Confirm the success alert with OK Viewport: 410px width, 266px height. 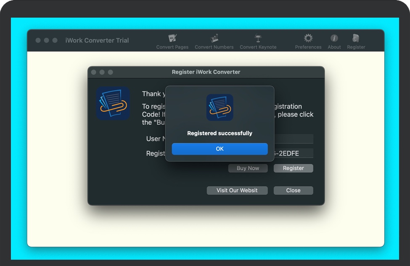pos(220,149)
